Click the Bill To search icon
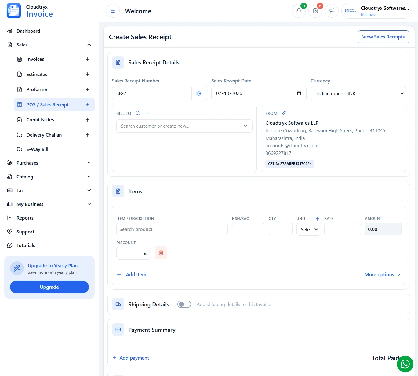Screen dimensions: 418x376 pos(138,113)
